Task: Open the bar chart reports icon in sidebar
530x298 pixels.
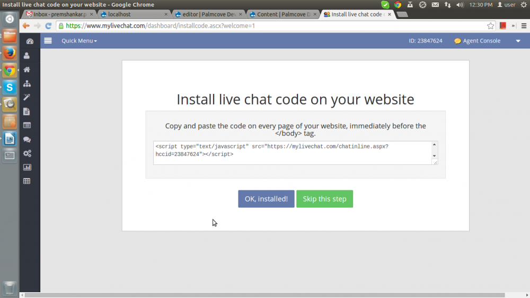Action: [x=26, y=167]
